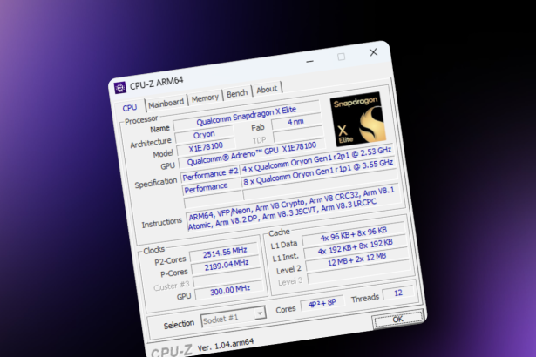The height and width of the screenshot is (357, 536).
Task: Click the Fab value 4 nm
Action: tap(295, 122)
